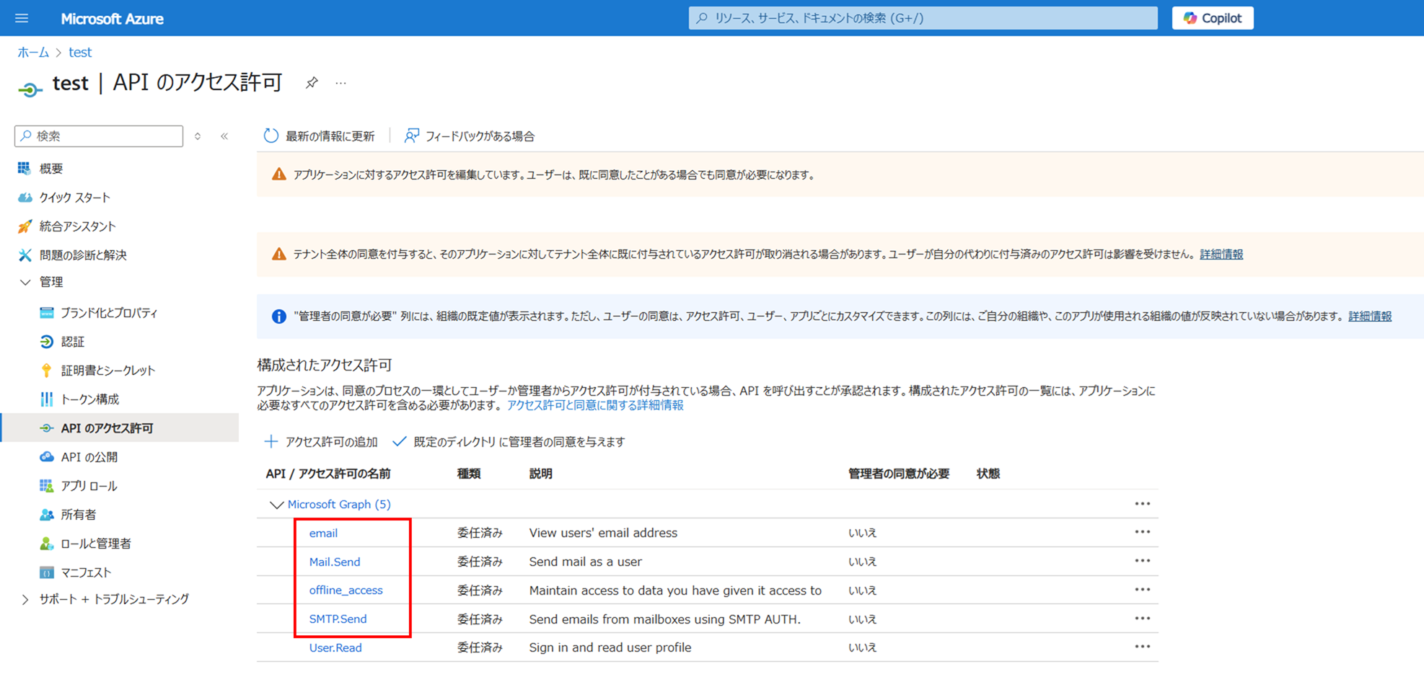Click the 説明 column header

pyautogui.click(x=540, y=474)
